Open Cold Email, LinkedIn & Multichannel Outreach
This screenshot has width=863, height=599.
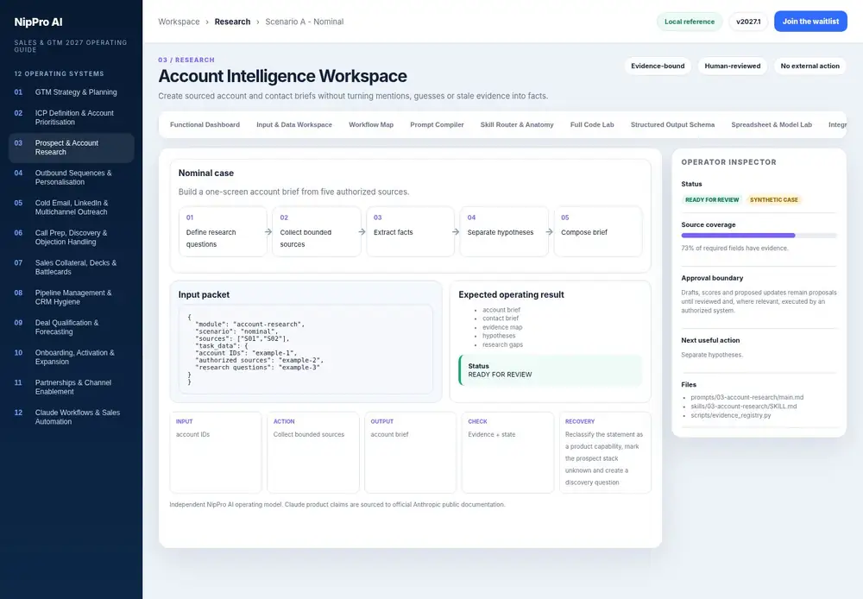tap(71, 207)
